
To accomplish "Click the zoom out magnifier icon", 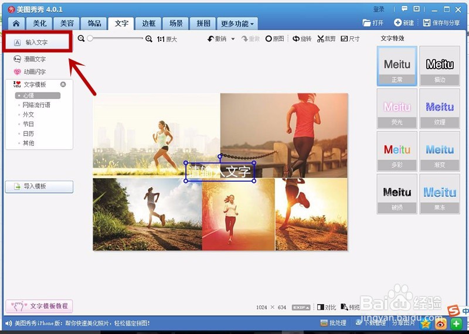I will (81, 38).
